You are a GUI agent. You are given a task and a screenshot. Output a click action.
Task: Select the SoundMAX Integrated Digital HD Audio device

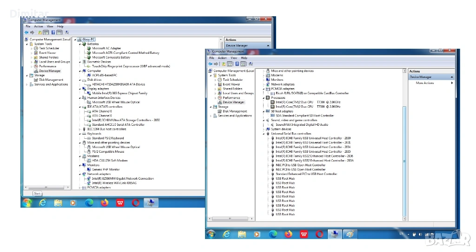pyautogui.click(x=301, y=125)
